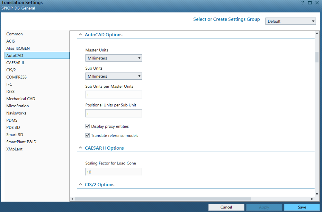Maximize the Translation Settings window
Screen dimensions: 322x212
point(310,3)
